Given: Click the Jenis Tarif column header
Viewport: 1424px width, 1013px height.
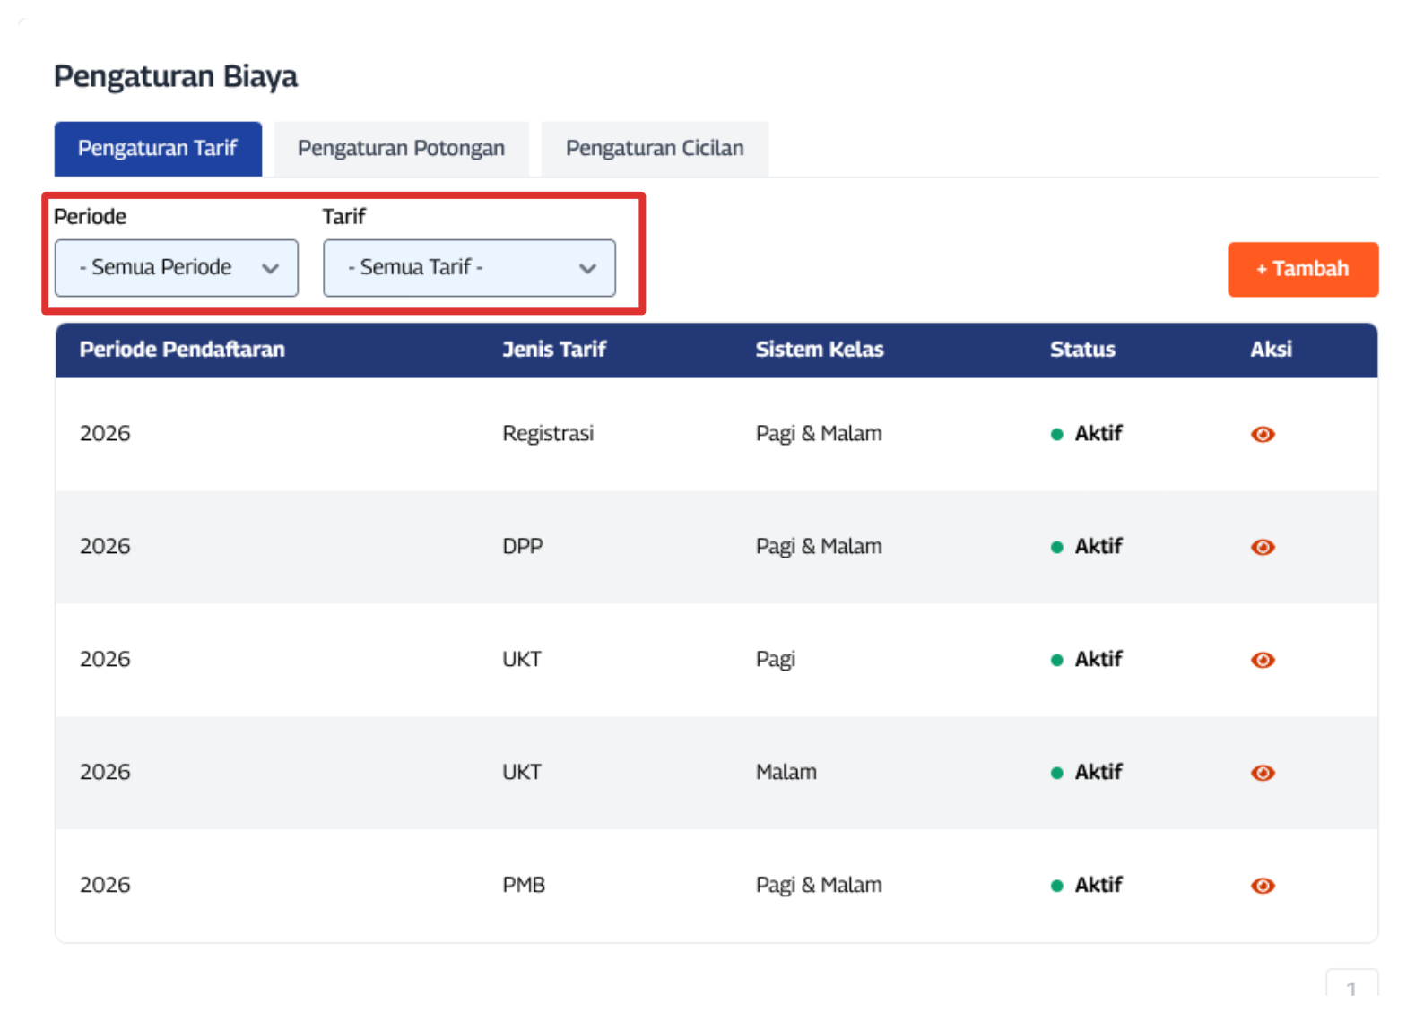Looking at the screenshot, I should (x=553, y=350).
